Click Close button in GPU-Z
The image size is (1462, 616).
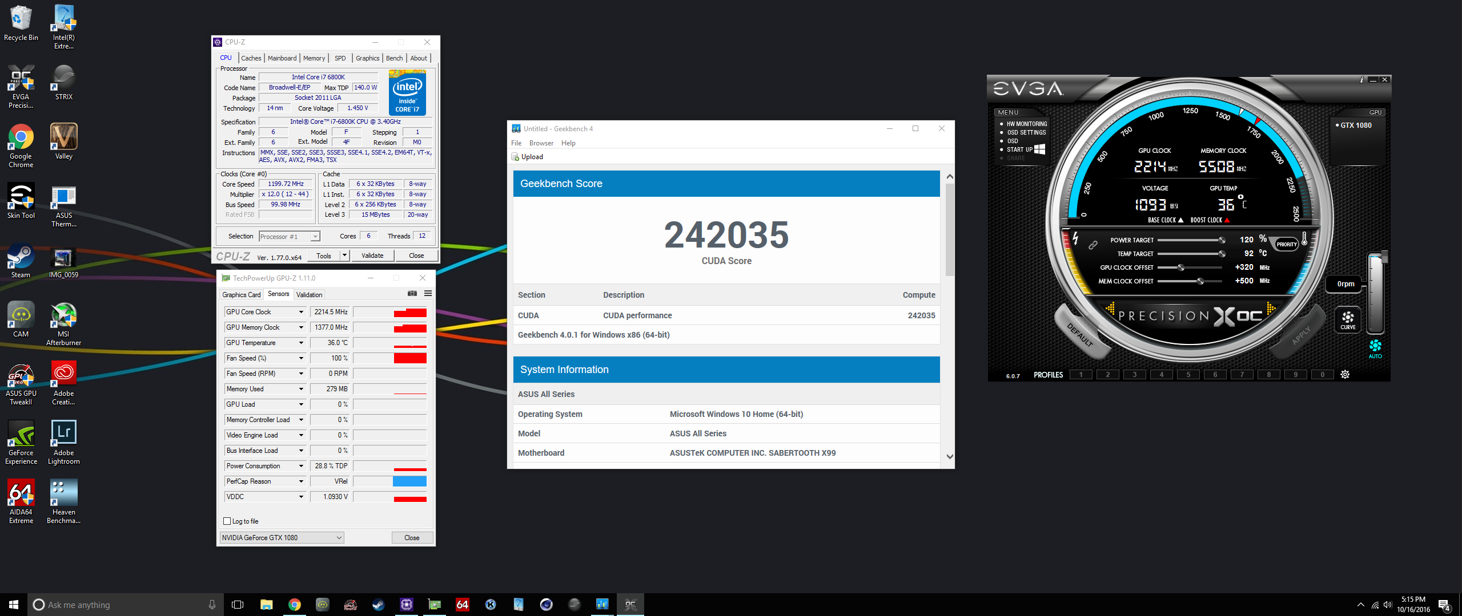point(412,538)
